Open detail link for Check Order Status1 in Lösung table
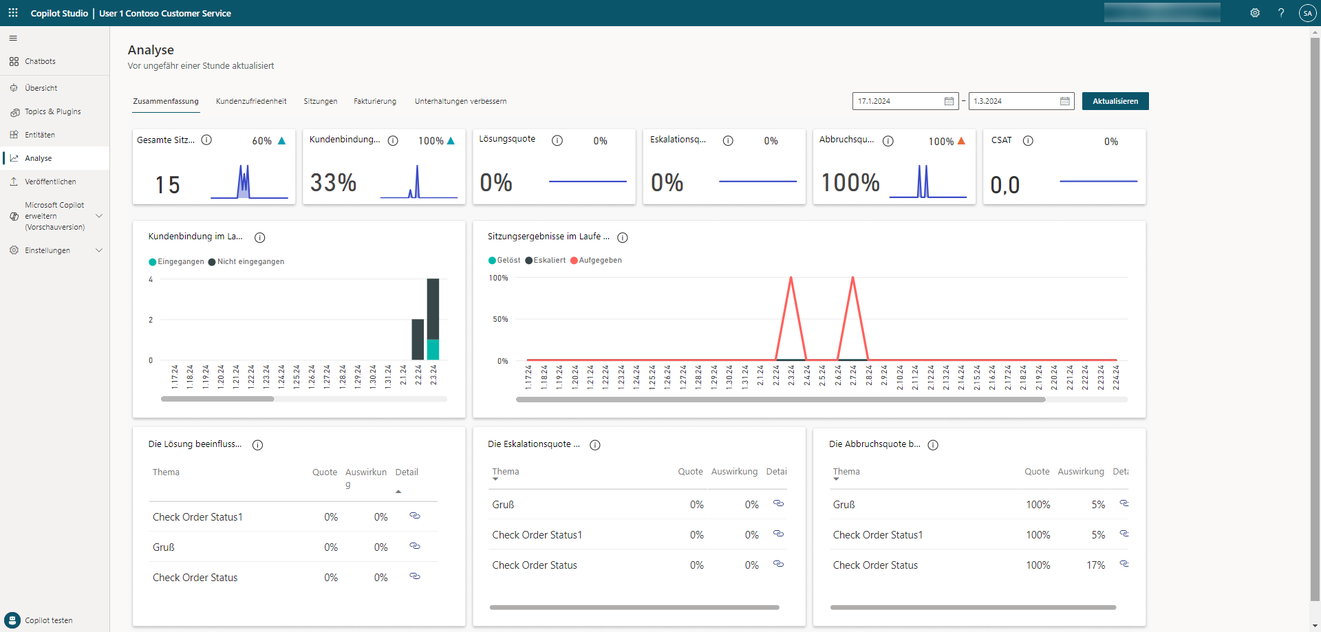1321x632 pixels. tap(415, 516)
